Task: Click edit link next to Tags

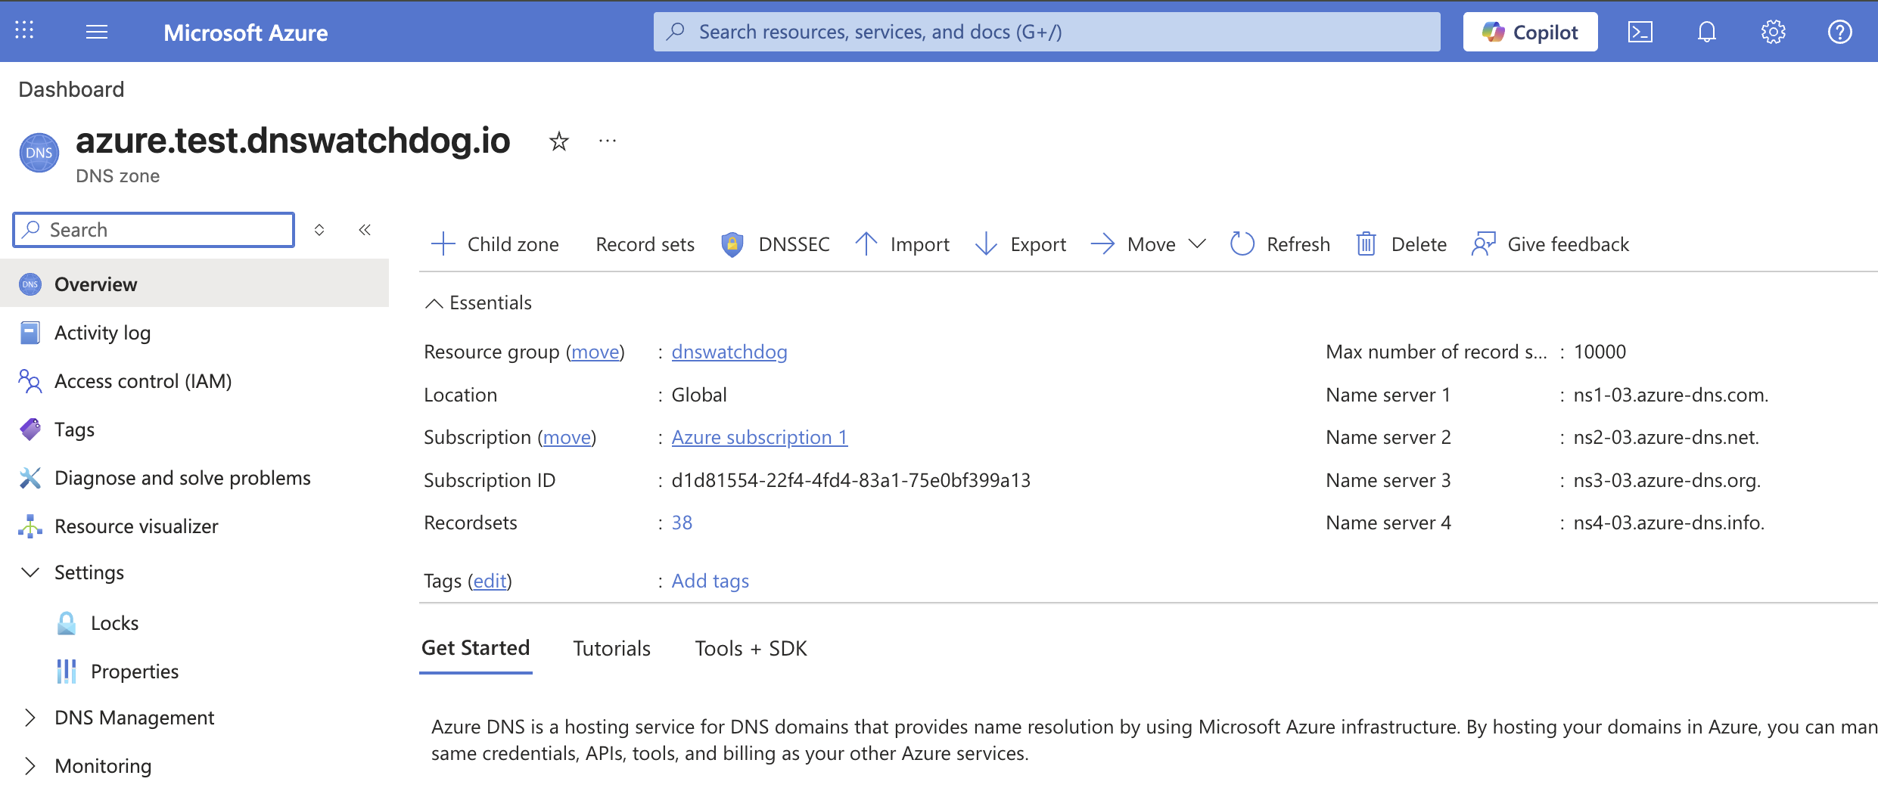Action: (490, 581)
